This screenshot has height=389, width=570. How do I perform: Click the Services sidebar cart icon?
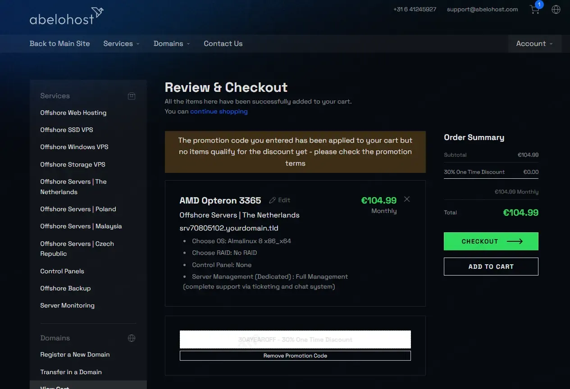132,96
